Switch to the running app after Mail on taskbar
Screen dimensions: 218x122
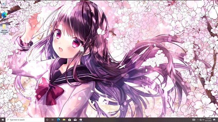pos(81,120)
